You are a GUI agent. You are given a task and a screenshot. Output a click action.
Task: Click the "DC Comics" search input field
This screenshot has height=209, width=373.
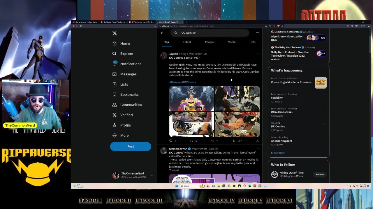(210, 33)
